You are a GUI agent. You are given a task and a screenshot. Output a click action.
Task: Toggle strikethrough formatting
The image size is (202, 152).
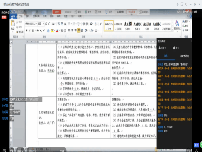pos(38,30)
